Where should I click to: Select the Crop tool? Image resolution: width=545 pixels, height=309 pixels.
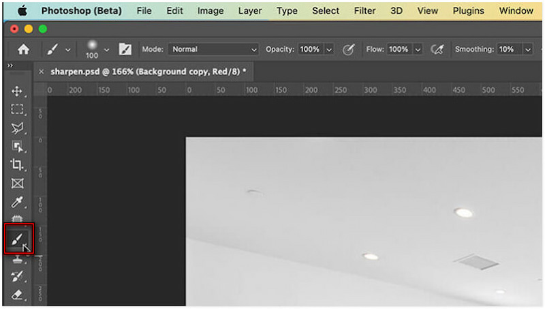(17, 164)
